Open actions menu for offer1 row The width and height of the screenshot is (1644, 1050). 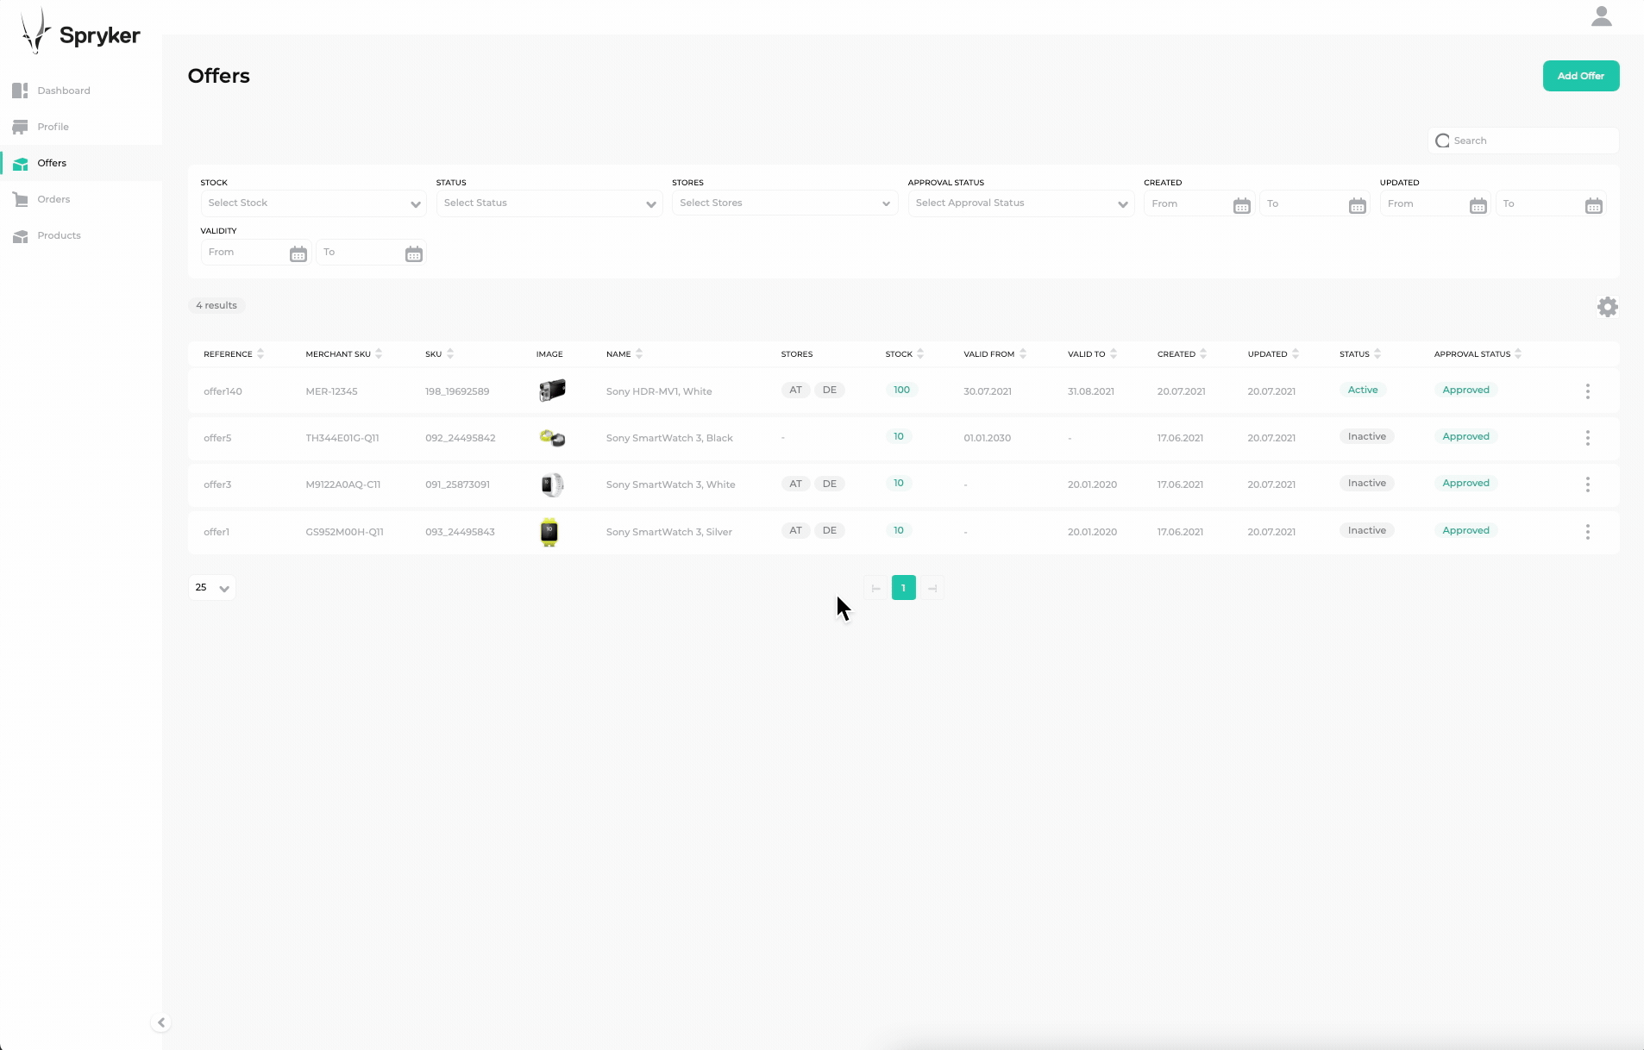1587,532
